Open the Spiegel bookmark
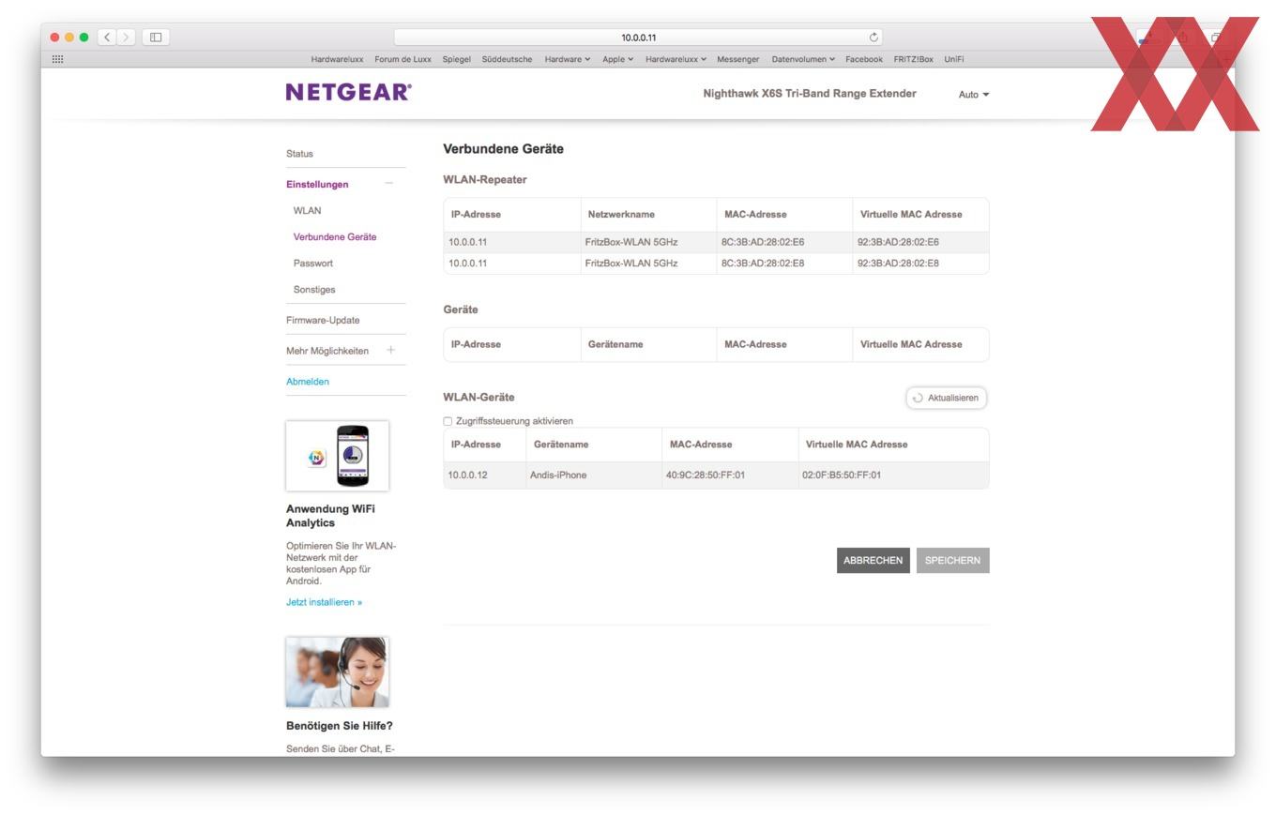The height and width of the screenshot is (815, 1276). 457,59
